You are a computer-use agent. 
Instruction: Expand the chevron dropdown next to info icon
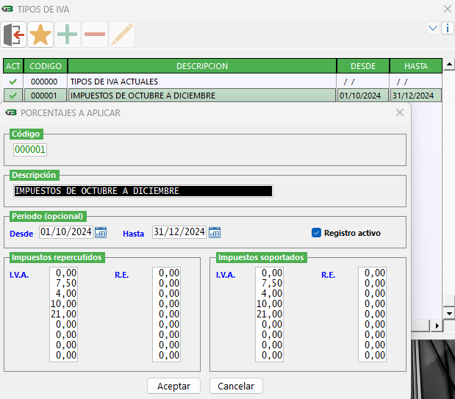click(433, 28)
